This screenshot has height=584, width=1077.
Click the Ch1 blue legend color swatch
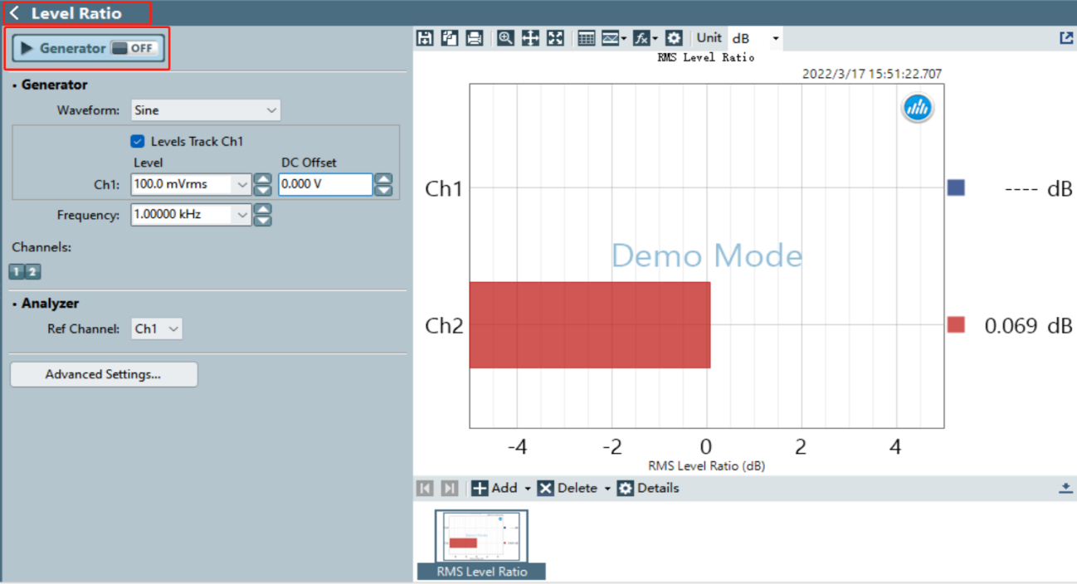click(956, 187)
